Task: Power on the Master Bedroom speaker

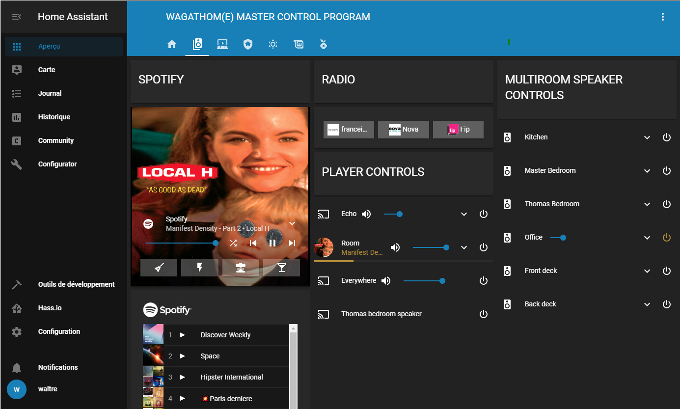Action: coord(667,171)
